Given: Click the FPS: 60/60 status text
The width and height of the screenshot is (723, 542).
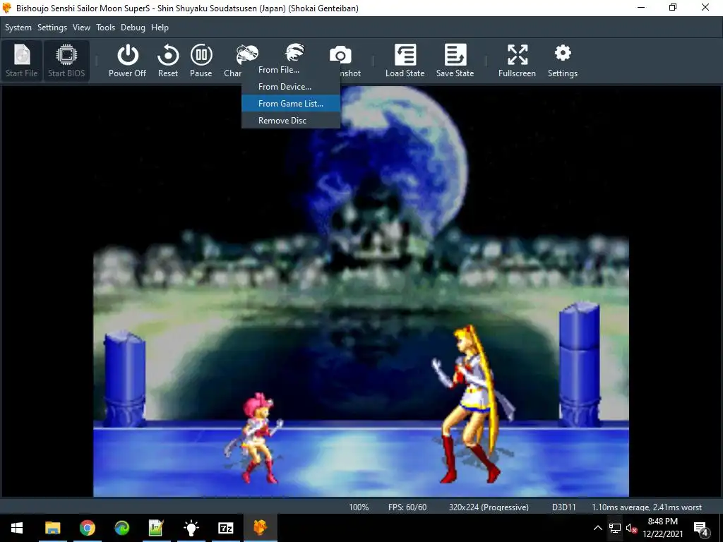Looking at the screenshot, I should click(407, 507).
